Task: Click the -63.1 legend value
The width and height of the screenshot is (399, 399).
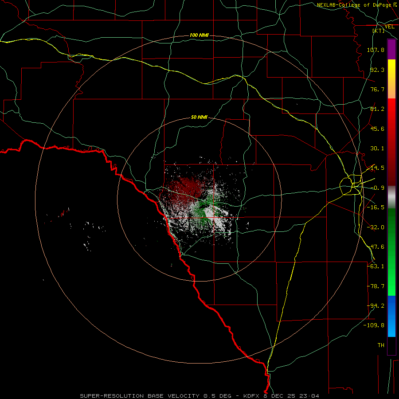Action: [376, 266]
